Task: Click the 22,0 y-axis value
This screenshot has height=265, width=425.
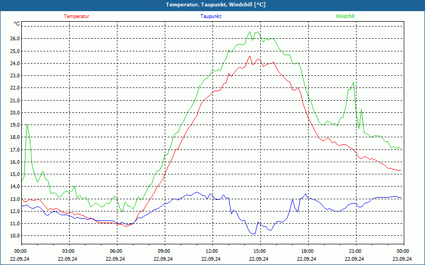Action: (15, 88)
